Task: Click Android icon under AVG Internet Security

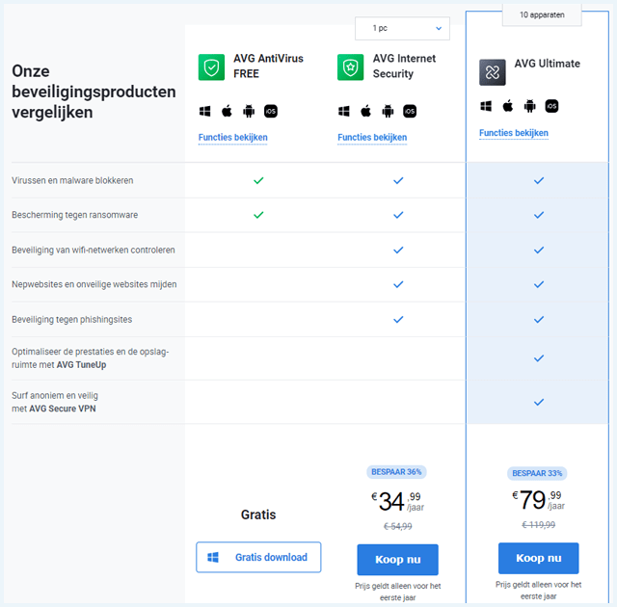Action: click(x=388, y=111)
